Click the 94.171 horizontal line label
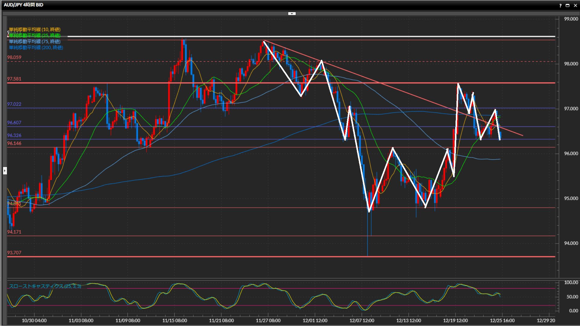The width and height of the screenshot is (580, 326). [14, 232]
